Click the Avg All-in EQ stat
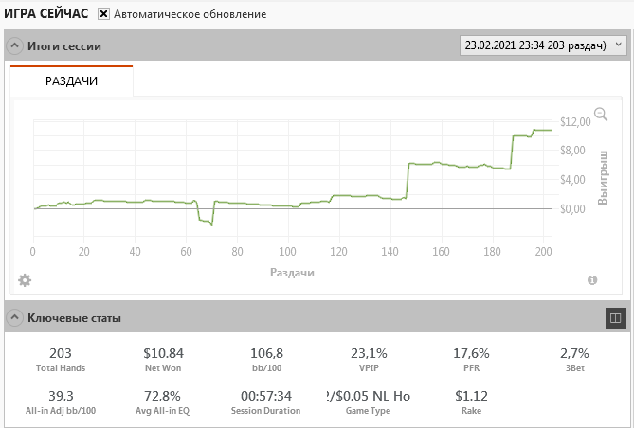634x428 pixels. click(163, 401)
